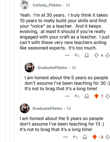Downvote the comment with 4 points
Viewport: 110px width, 142px height.
click(x=107, y=55)
